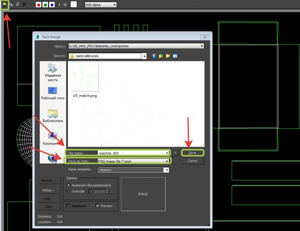
Task: Click the Create New Folder icon
Action: pyautogui.click(x=168, y=56)
